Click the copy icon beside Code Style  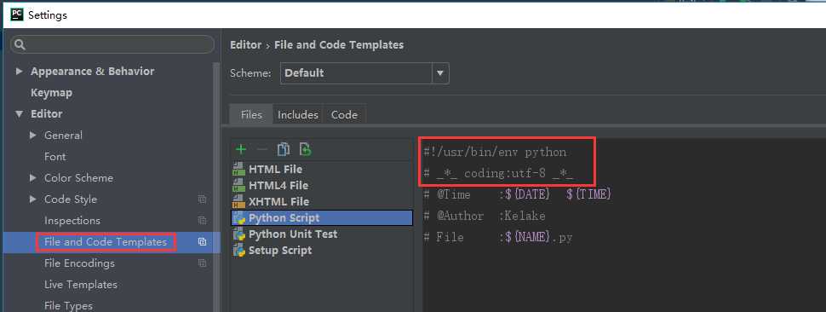click(x=203, y=199)
